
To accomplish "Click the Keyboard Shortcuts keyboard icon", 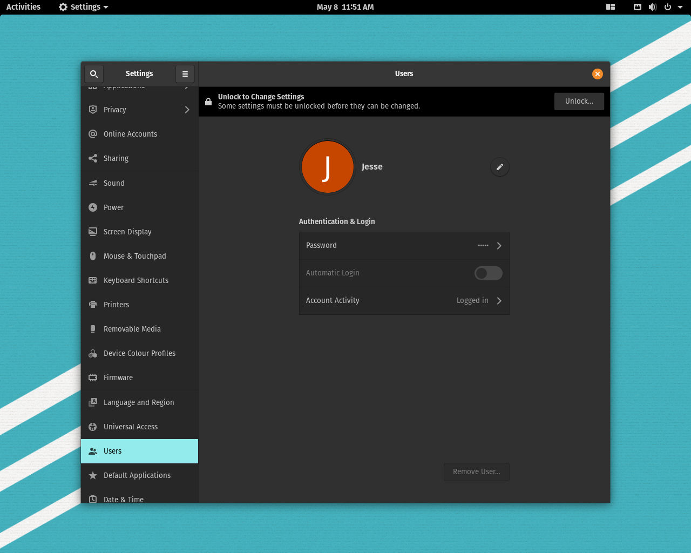I will (93, 280).
